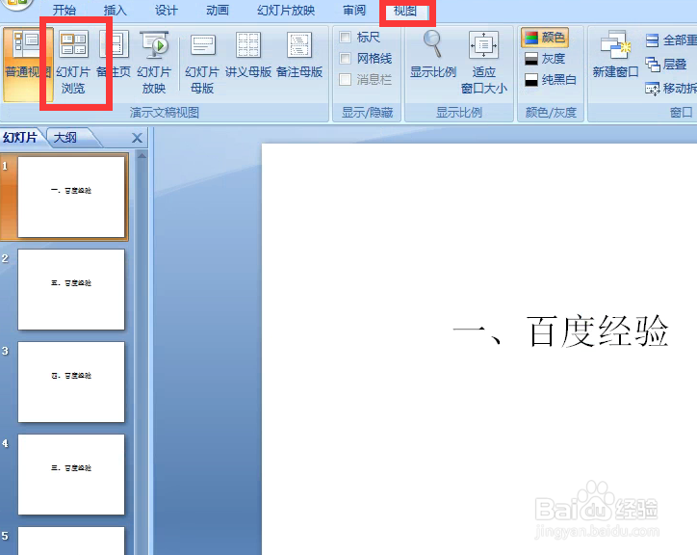Select Grayscale mode (灰度)
Screen dimensions: 697x555
(x=545, y=59)
